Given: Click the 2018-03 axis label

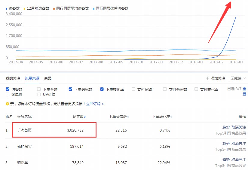Looking at the screenshot, I should click(x=236, y=62).
